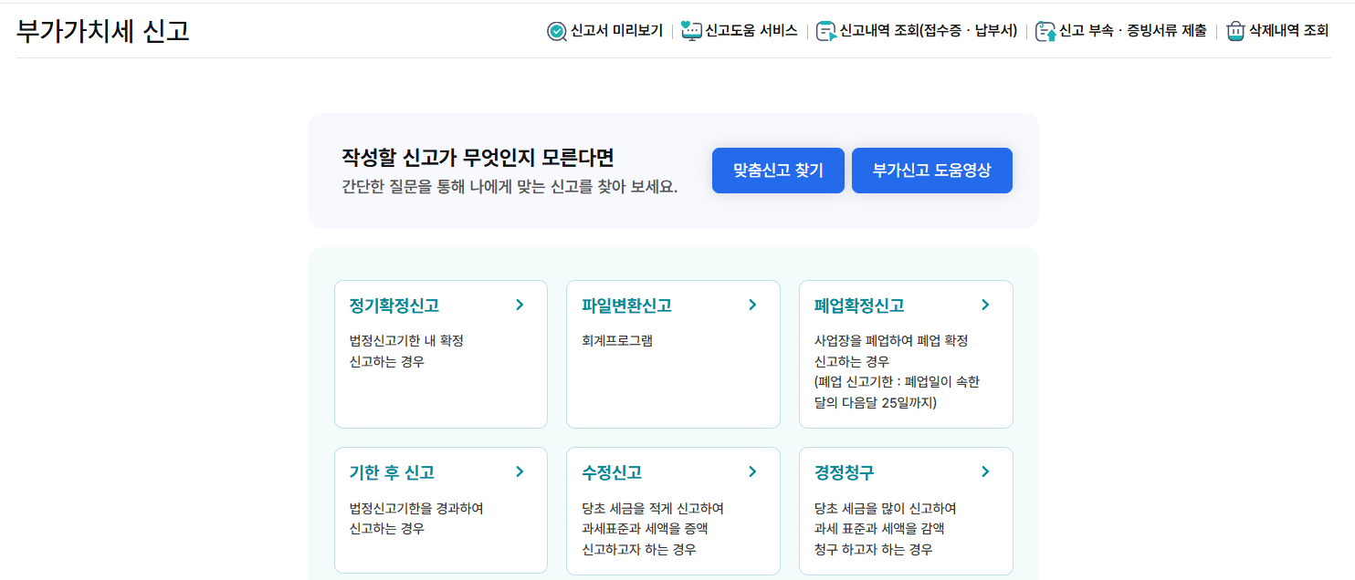Click the 당초 세금을 적게 신고하여 text
Screen dimensions: 1355x580
pyautogui.click(x=653, y=508)
